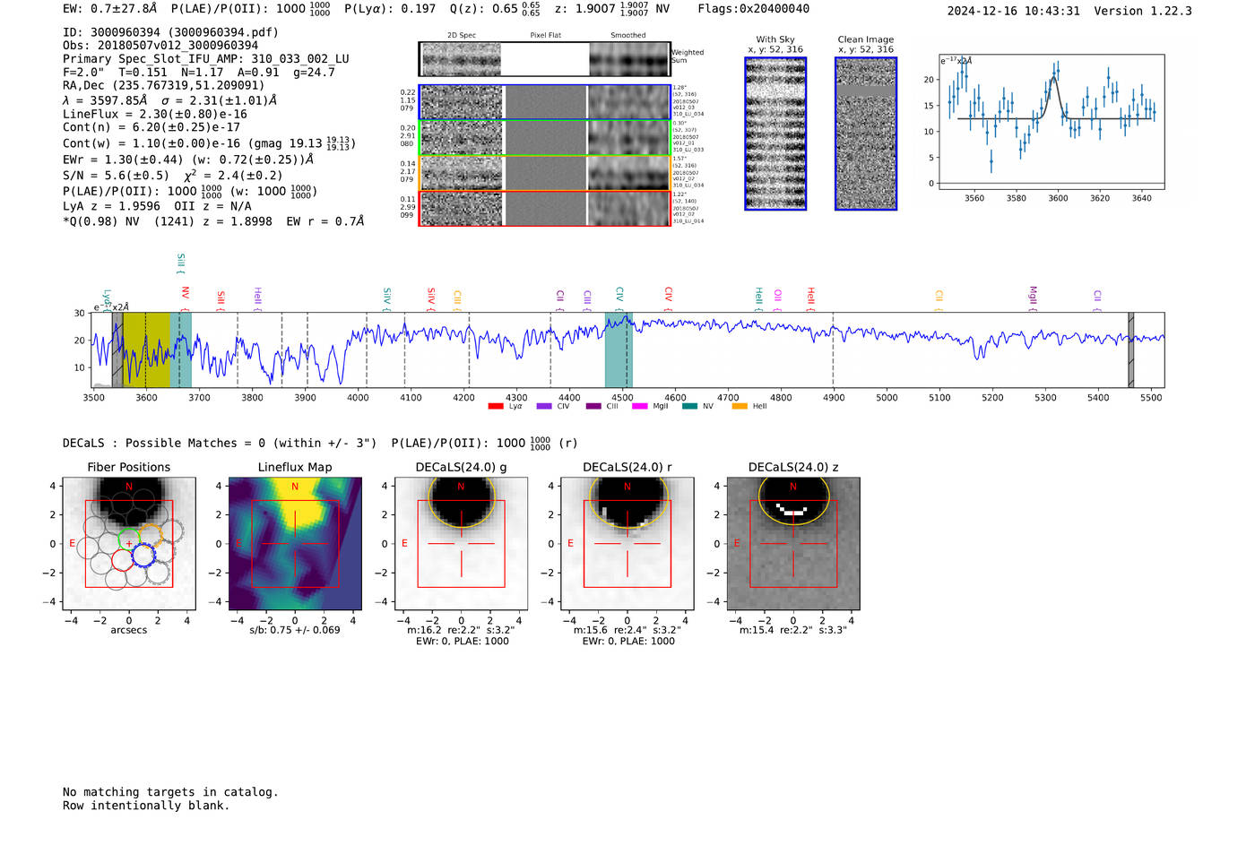The height and width of the screenshot is (854, 1255).
Task: Click the Obs: 20180507v012_3000960394 line
Action: click(160, 46)
